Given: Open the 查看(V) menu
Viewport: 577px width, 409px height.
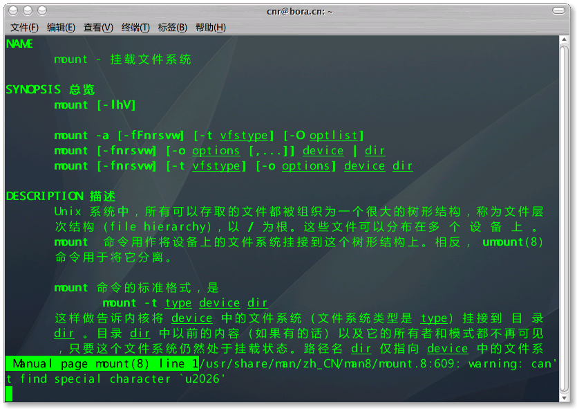Looking at the screenshot, I should [98, 28].
